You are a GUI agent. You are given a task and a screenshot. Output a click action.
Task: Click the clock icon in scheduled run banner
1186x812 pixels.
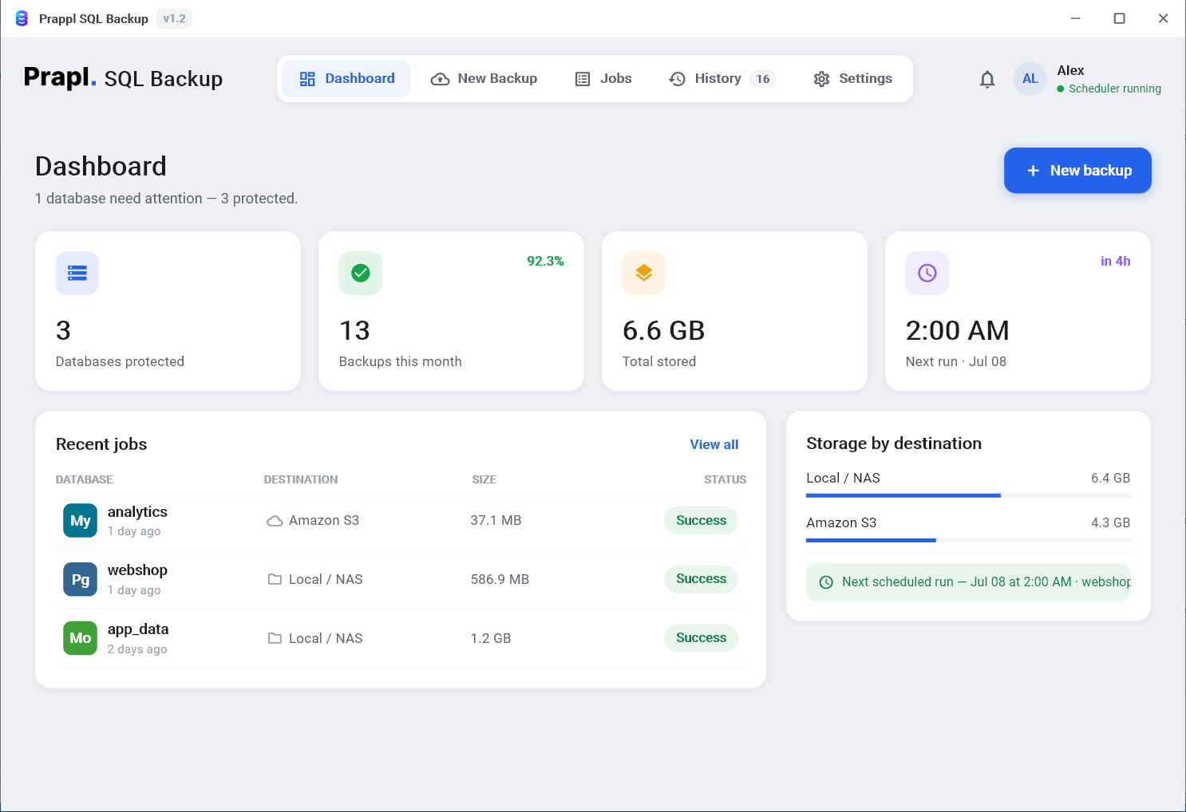tap(826, 582)
